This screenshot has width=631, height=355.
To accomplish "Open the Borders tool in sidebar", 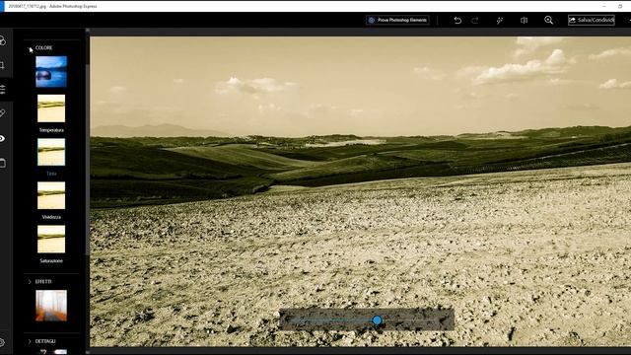I will click(x=2, y=163).
